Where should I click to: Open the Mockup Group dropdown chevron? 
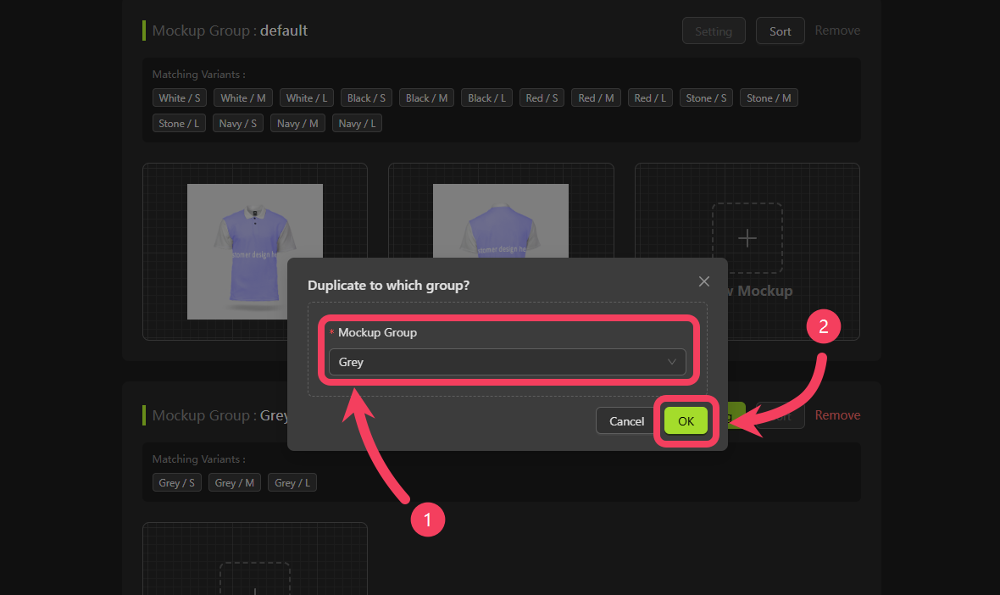click(x=671, y=362)
